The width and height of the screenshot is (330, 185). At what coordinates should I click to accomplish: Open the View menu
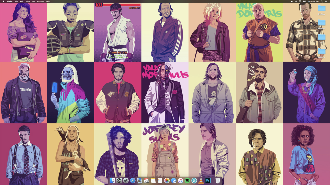click(28, 2)
